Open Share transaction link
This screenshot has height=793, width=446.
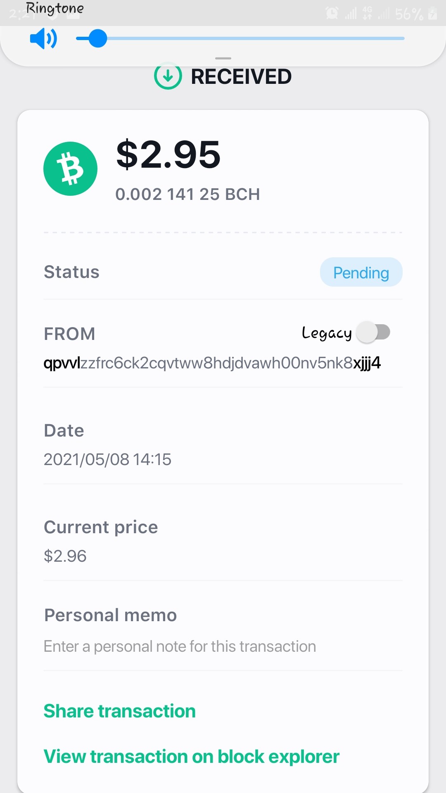tap(120, 711)
